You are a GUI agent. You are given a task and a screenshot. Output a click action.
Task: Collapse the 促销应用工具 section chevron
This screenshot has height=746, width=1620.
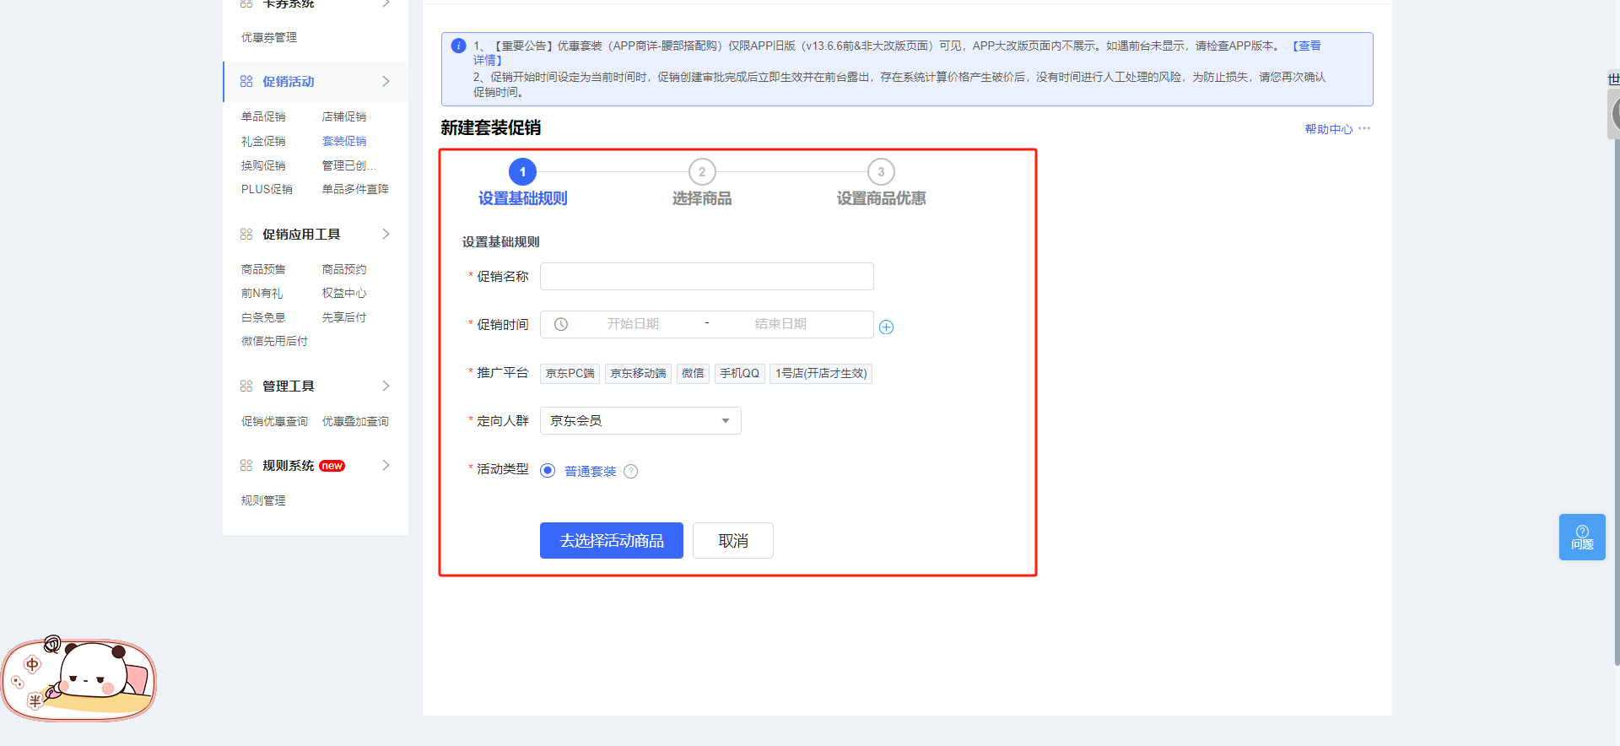386,234
